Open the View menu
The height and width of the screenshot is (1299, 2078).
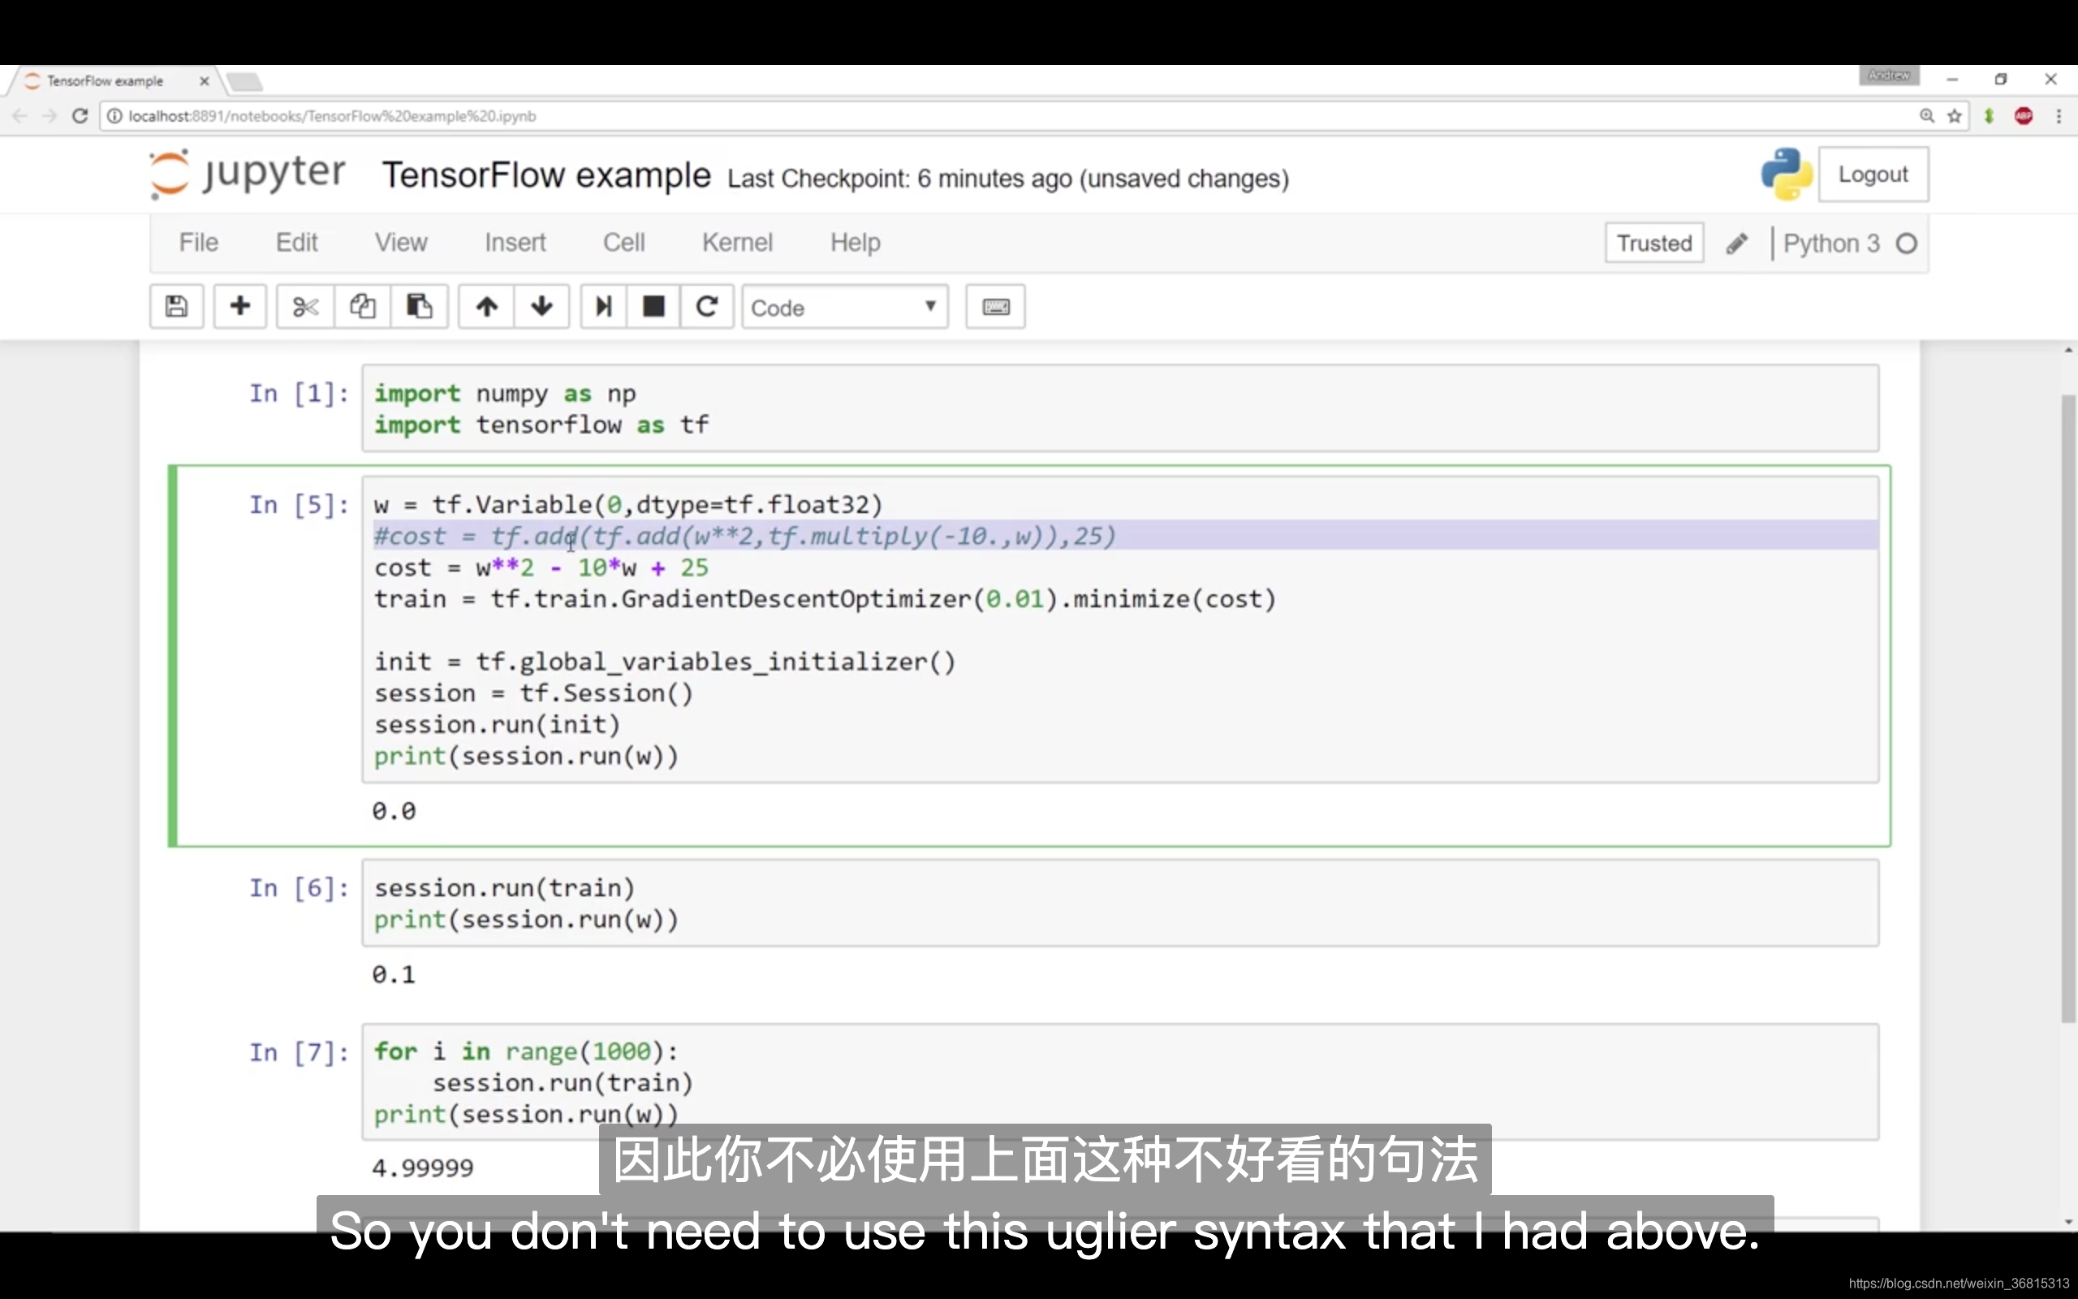tap(400, 243)
